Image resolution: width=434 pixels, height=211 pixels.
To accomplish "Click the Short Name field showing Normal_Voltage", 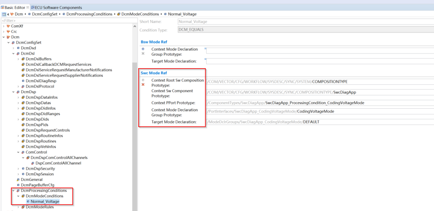I will point(305,22).
